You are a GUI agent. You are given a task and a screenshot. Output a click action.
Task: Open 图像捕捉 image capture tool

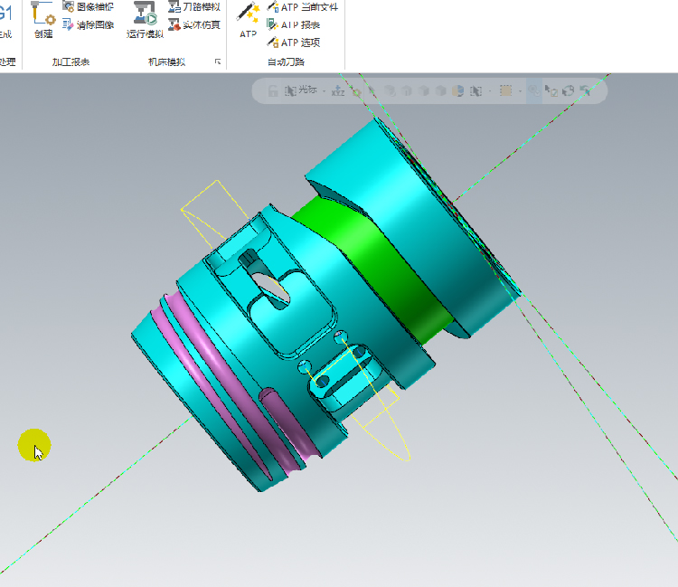tap(89, 6)
